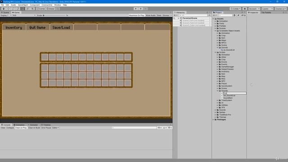Open the Display 1 dropdown
The image size is (288, 162).
tap(6, 15)
